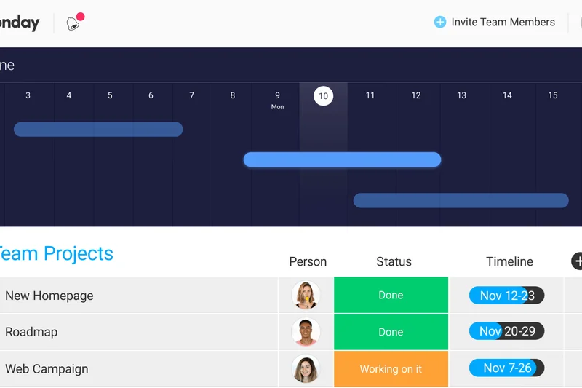Image resolution: width=582 pixels, height=388 pixels.
Task: Click the plus icon beside Invite Team Members
Action: [x=439, y=22]
